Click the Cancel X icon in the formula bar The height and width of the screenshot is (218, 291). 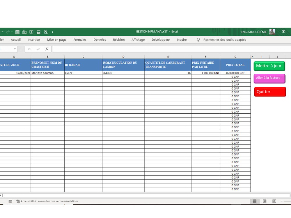coord(29,49)
